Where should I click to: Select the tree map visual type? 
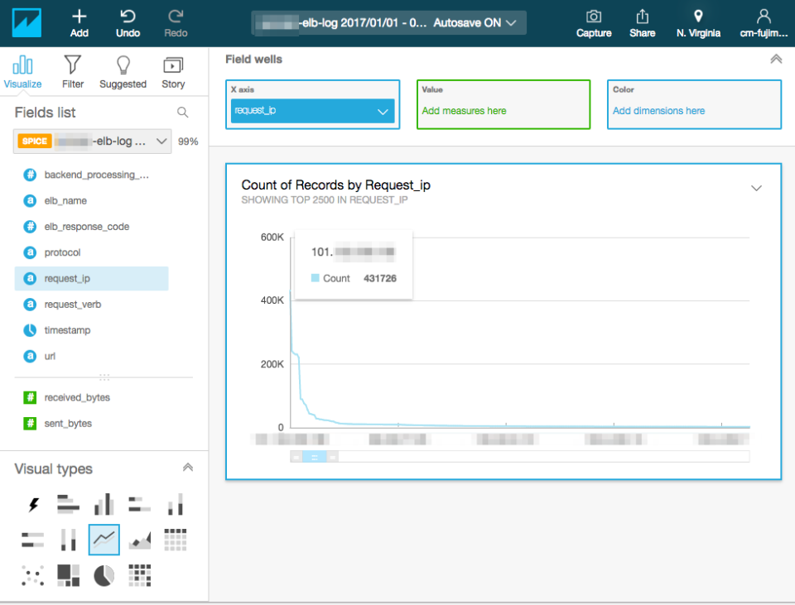click(x=68, y=574)
